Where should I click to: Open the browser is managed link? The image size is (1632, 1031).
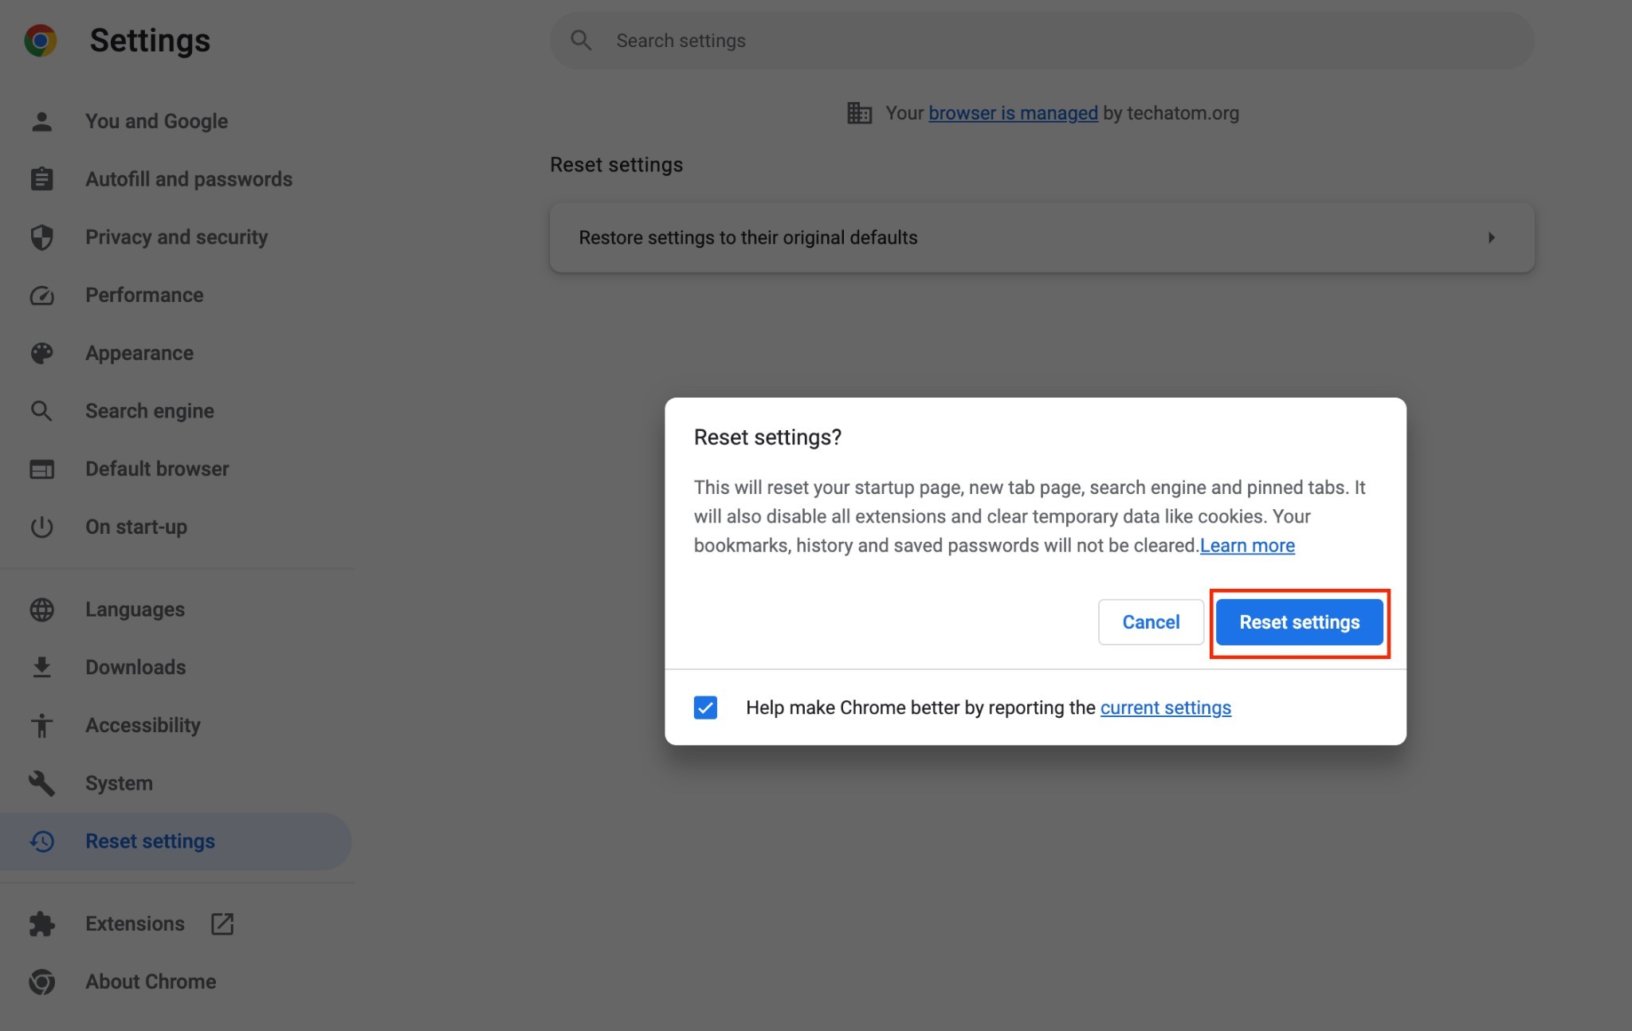(x=1013, y=113)
